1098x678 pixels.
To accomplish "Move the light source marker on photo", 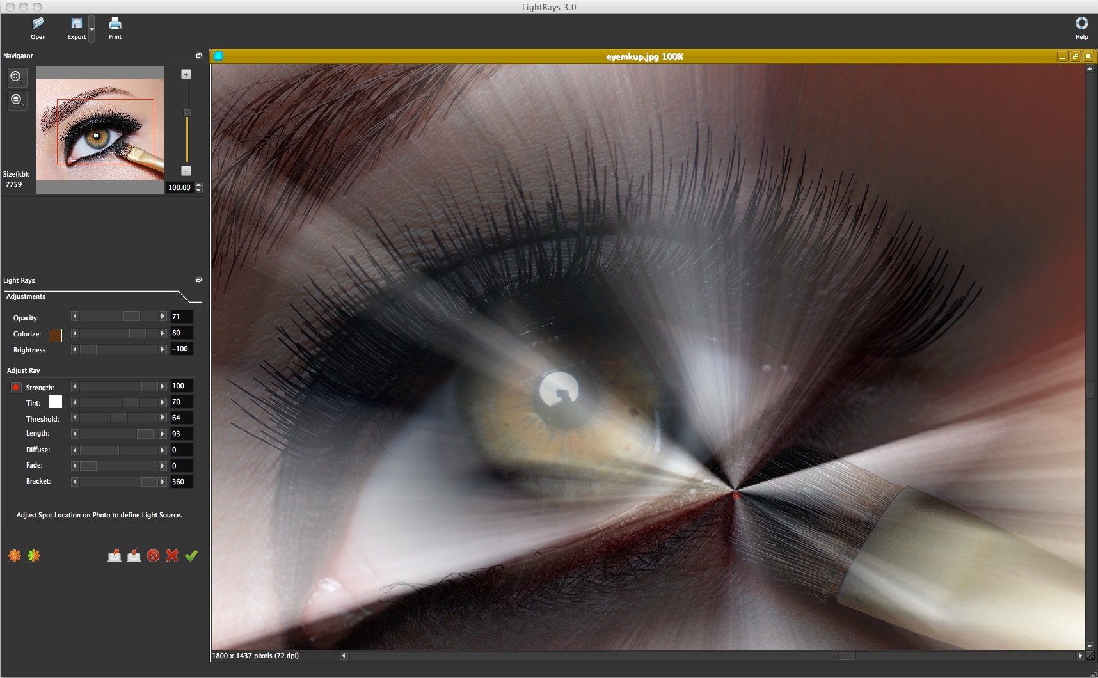I will click(x=736, y=494).
